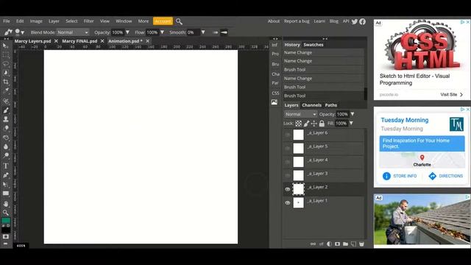Toggle lock all padlock
This screenshot has width=471, height=265.
(322, 124)
